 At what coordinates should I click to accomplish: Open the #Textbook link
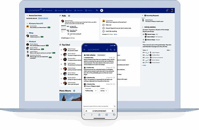(32, 41)
